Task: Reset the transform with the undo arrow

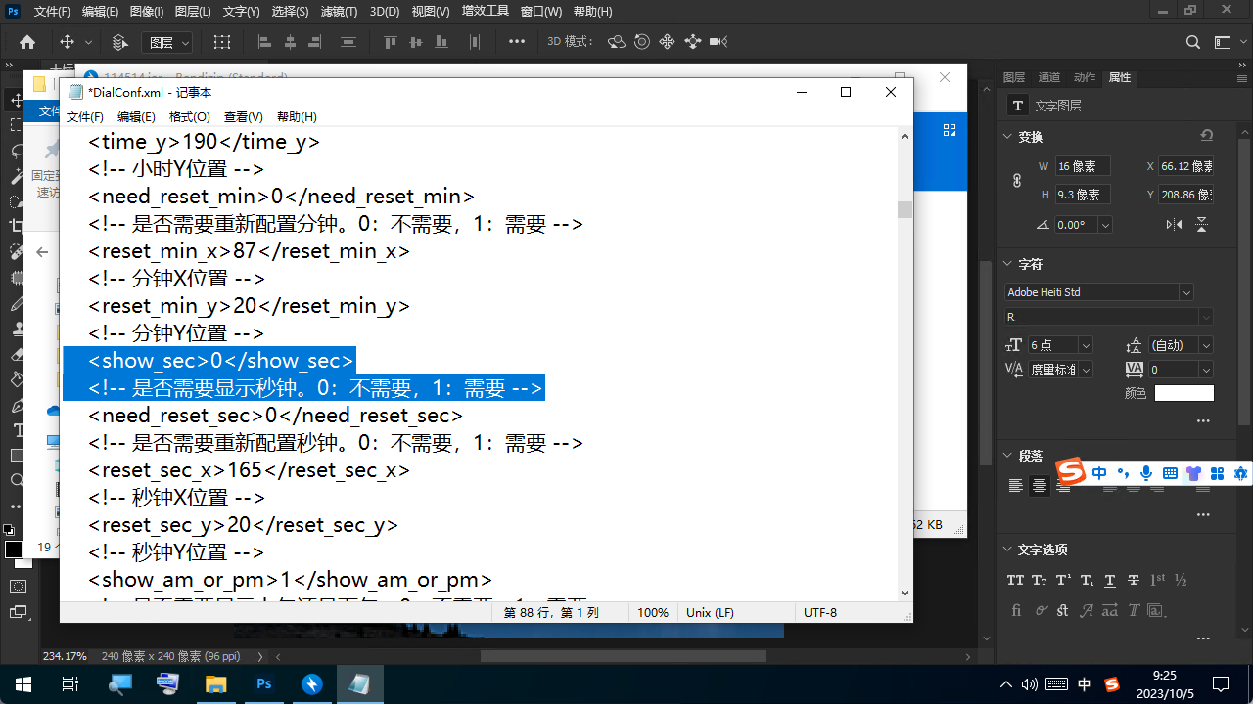Action: 1206,136
